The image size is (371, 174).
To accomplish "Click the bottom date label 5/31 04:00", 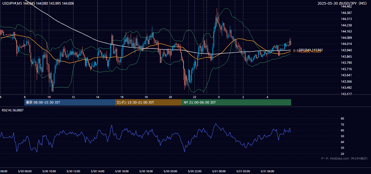I will point(268,171).
